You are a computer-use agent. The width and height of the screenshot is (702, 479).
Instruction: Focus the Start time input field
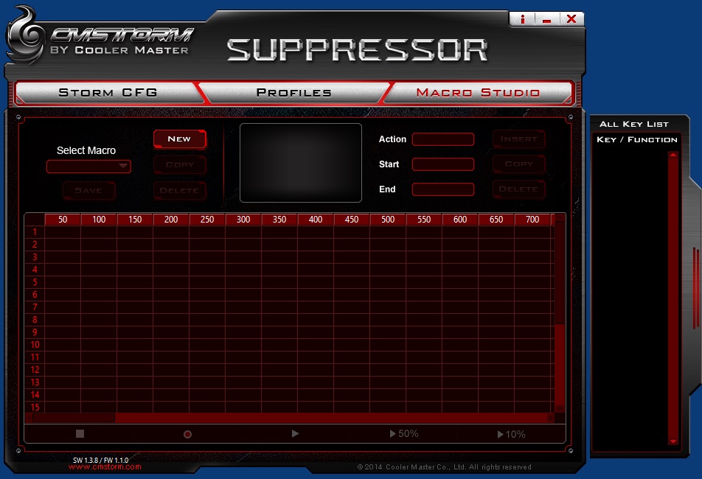coord(442,164)
